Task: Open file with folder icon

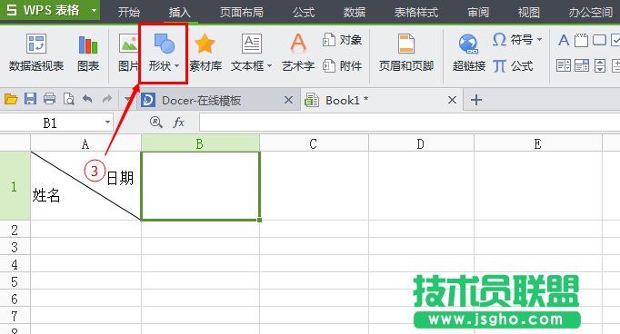Action: [x=11, y=99]
